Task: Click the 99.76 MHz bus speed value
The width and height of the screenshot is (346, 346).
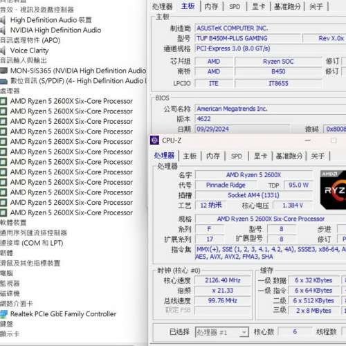Action: click(x=223, y=300)
